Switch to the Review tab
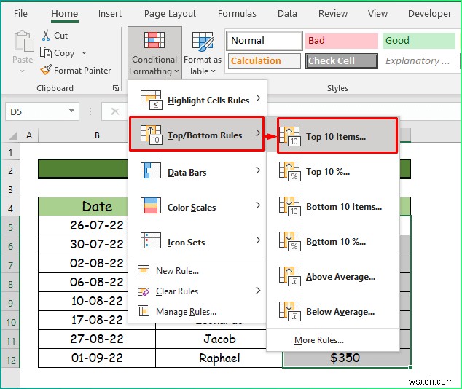 pyautogui.click(x=333, y=14)
